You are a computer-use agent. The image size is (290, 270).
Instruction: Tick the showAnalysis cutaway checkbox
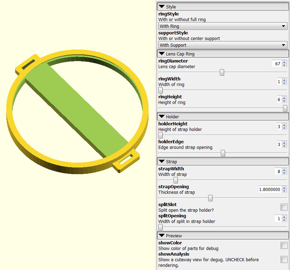click(x=284, y=259)
